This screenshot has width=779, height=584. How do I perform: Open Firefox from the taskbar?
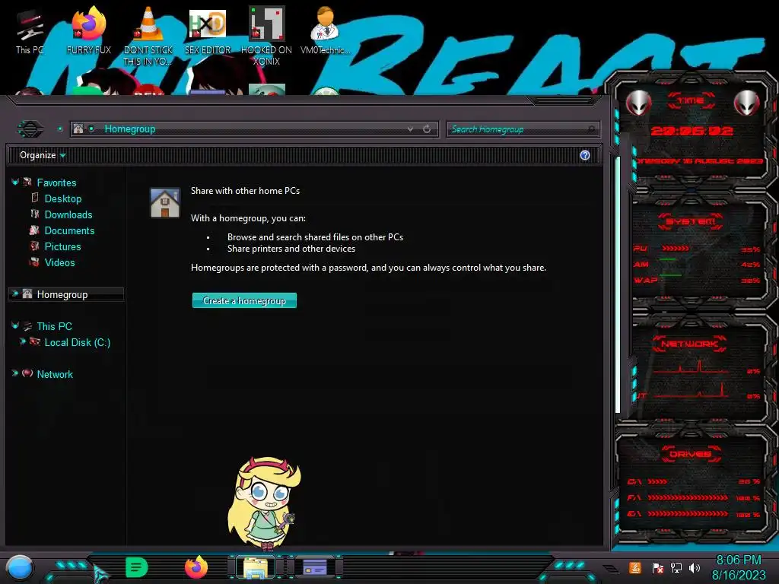[196, 567]
